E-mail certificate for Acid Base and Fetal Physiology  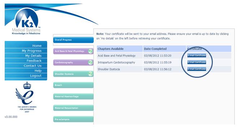pyautogui.click(x=197, y=55)
